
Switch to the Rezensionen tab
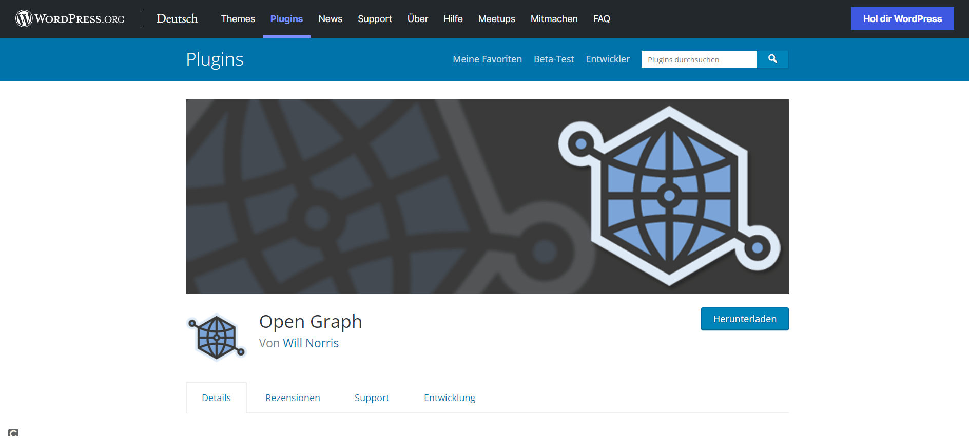293,398
